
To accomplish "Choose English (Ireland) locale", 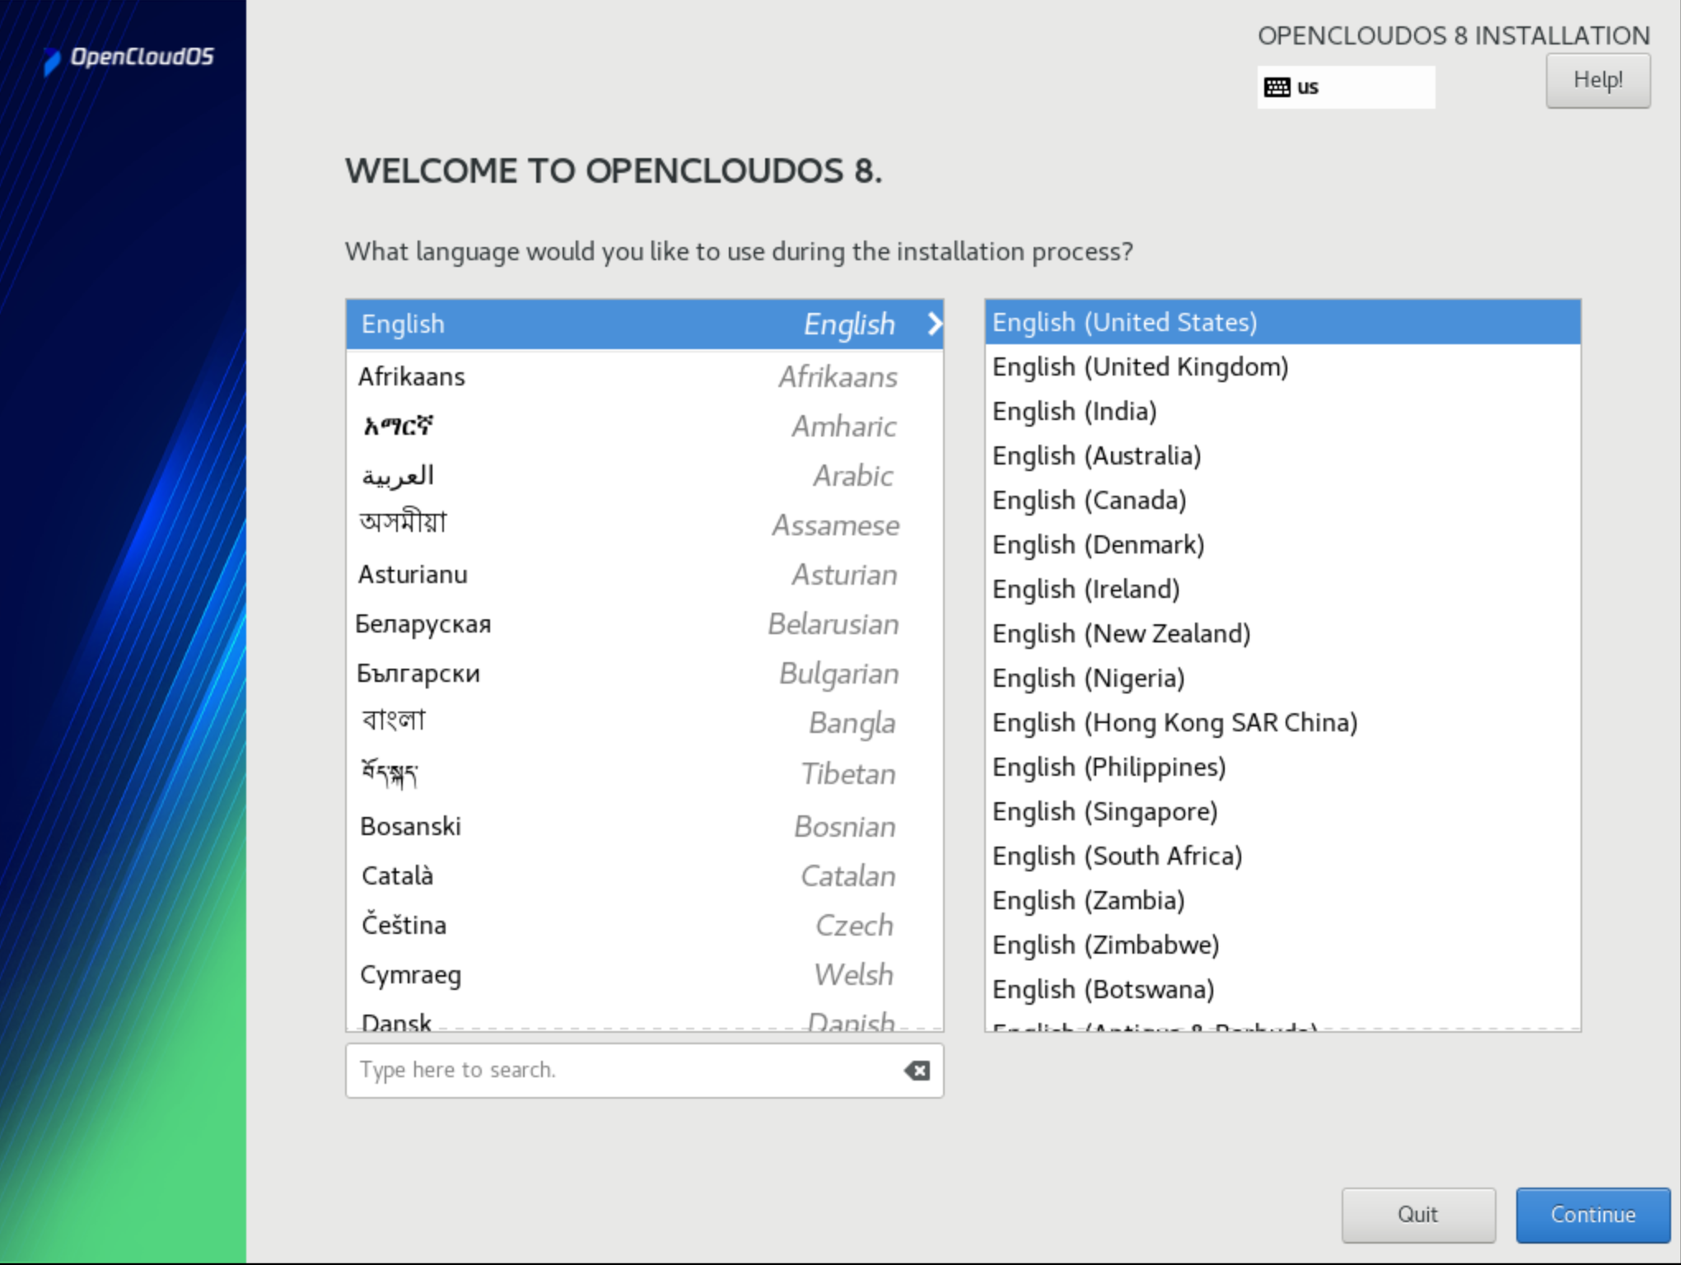I will 1282,589.
